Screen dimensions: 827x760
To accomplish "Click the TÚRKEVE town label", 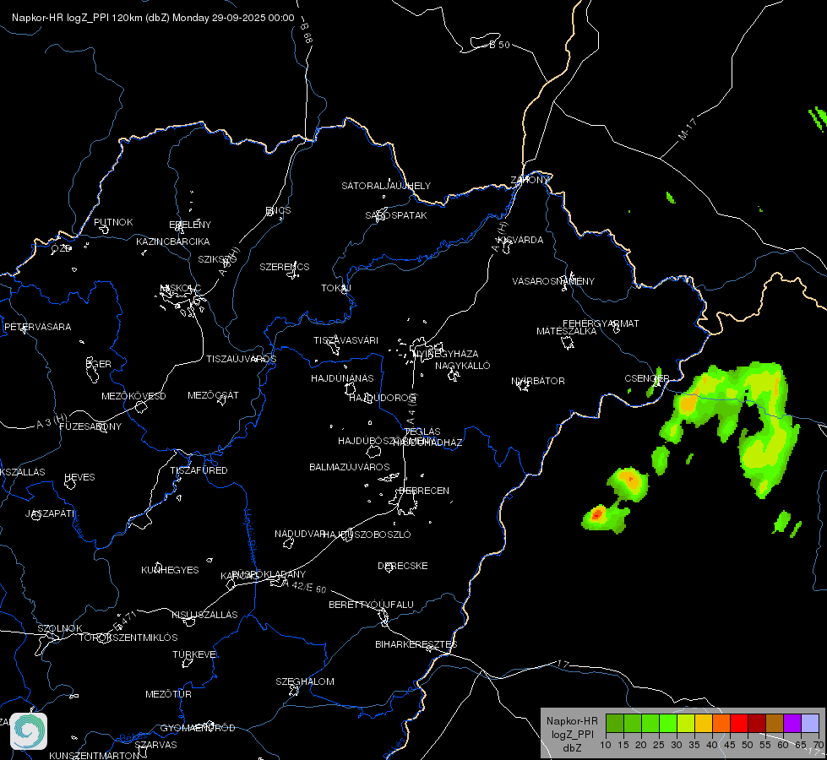I will (x=194, y=654).
